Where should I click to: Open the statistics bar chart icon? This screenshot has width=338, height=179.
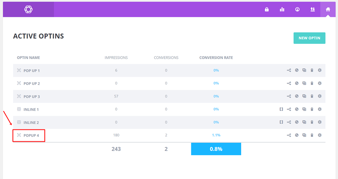click(282, 10)
